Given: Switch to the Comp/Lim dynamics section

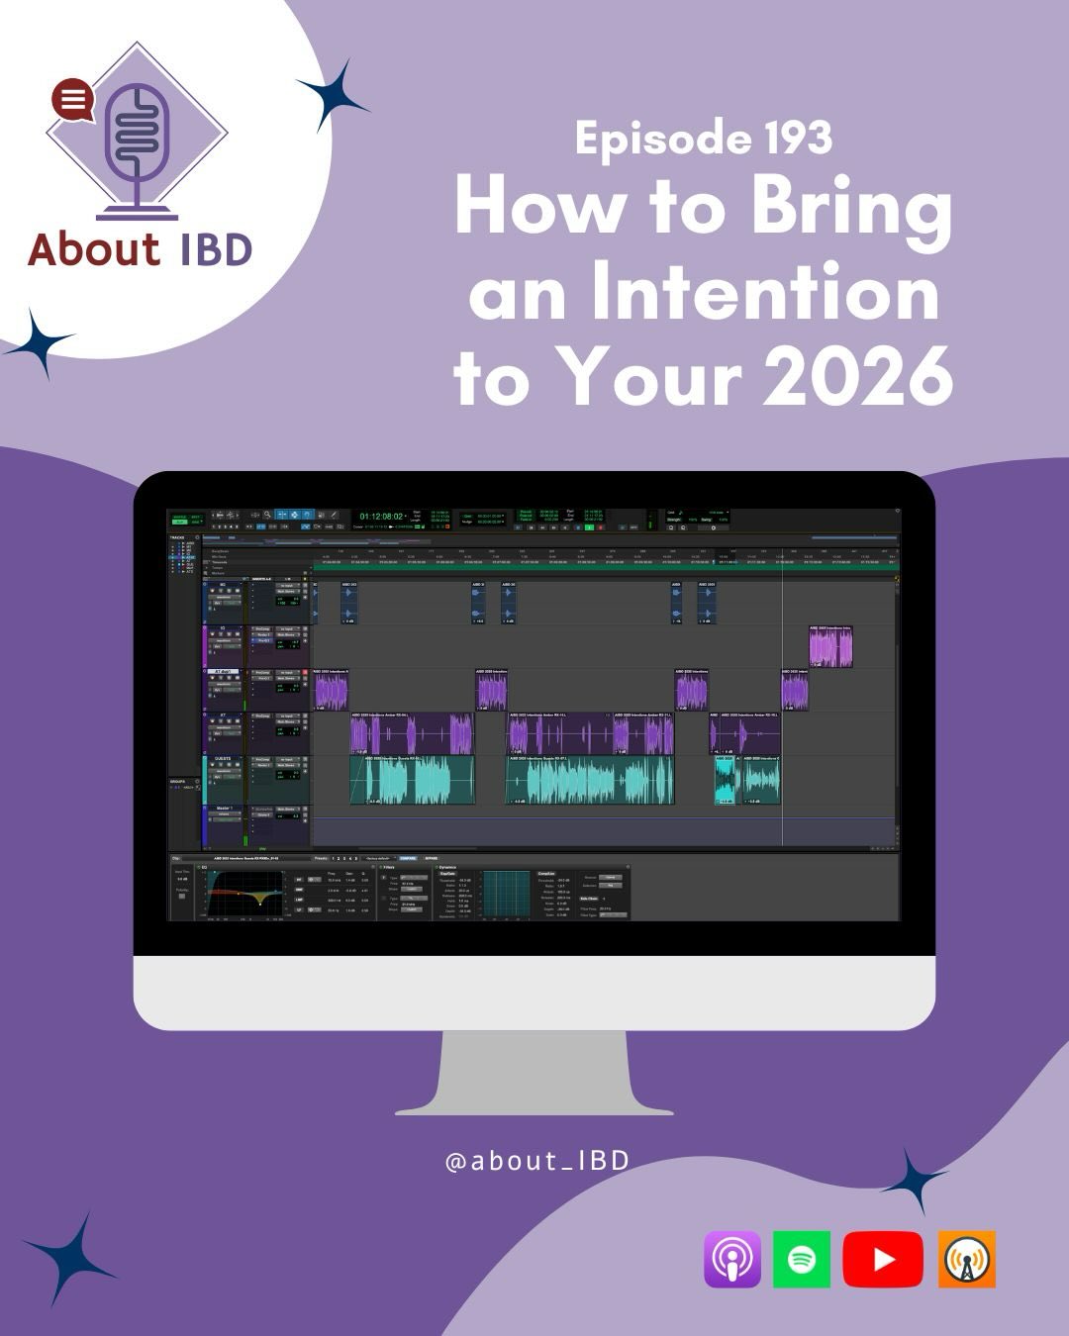Looking at the screenshot, I should [546, 874].
